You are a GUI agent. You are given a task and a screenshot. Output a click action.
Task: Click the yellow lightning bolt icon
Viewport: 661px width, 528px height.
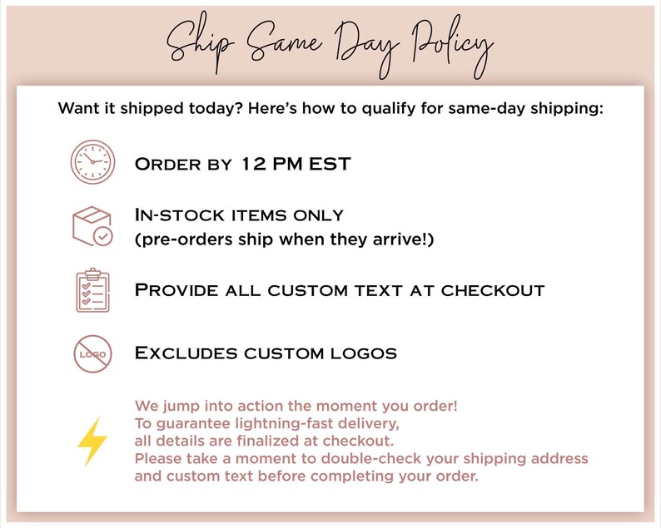[92, 442]
